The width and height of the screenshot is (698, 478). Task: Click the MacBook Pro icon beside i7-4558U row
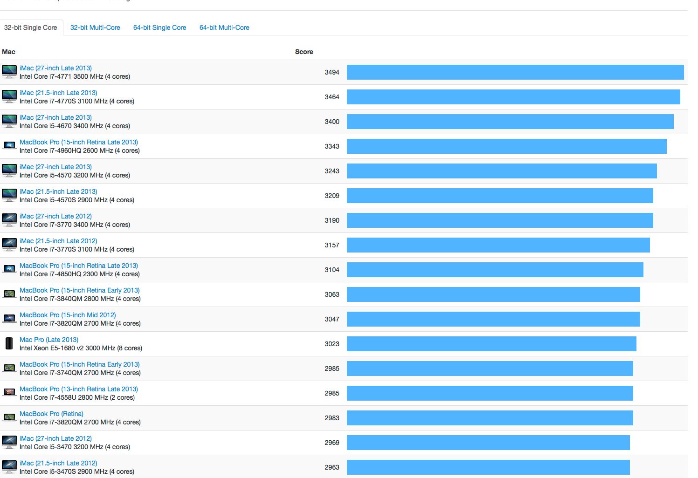[9, 393]
